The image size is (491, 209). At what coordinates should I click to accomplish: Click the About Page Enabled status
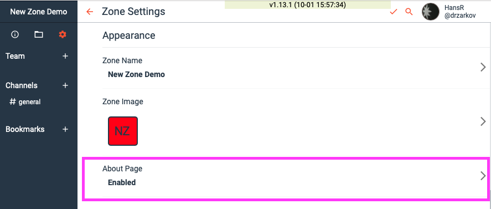point(122,182)
